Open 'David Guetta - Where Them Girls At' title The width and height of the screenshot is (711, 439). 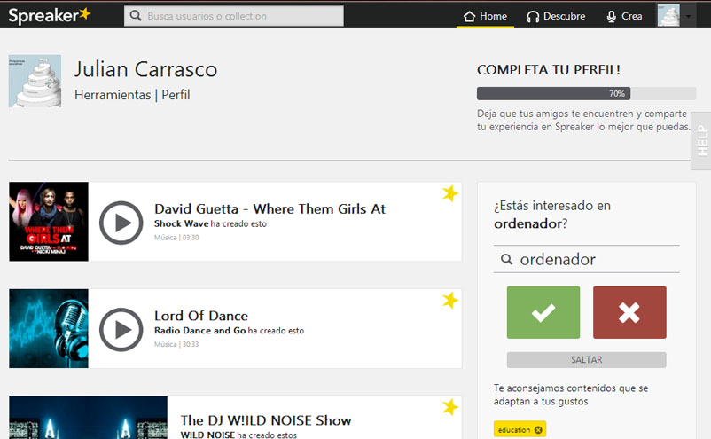tap(270, 208)
